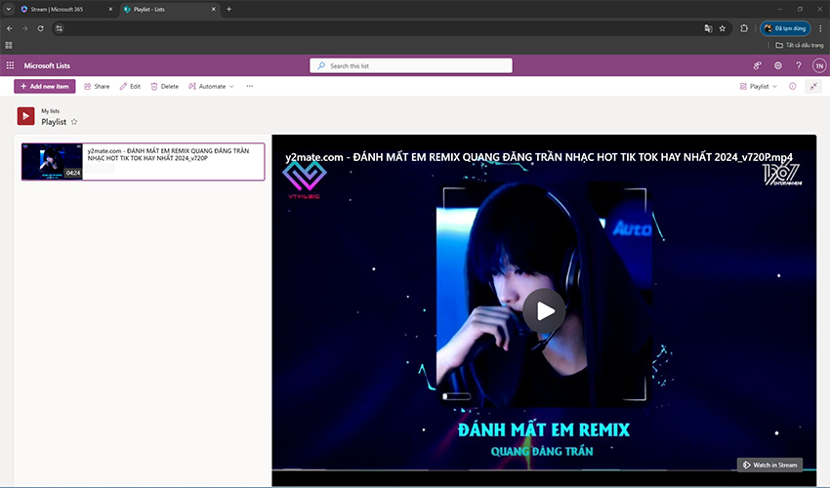Close the Stream | Microsoft 365 tab

(x=110, y=9)
